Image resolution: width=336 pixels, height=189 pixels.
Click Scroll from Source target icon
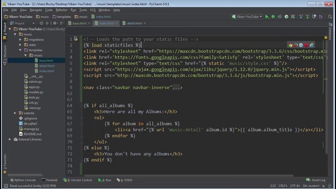tap(41, 23)
